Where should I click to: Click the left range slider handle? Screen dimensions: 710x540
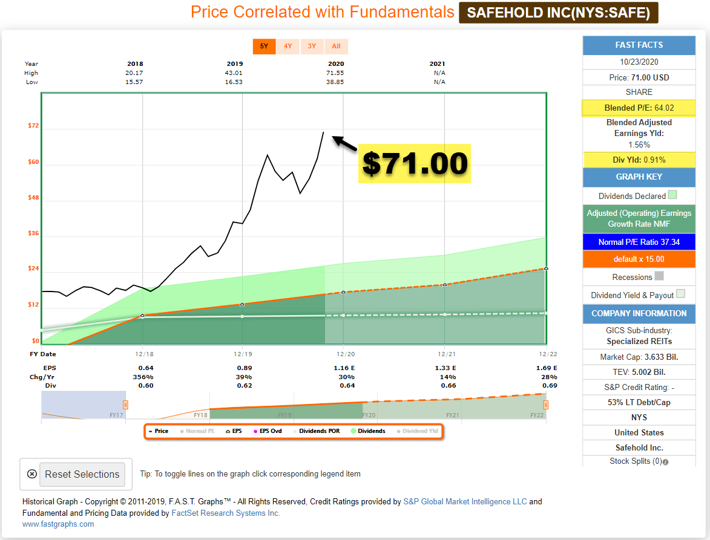[125, 405]
